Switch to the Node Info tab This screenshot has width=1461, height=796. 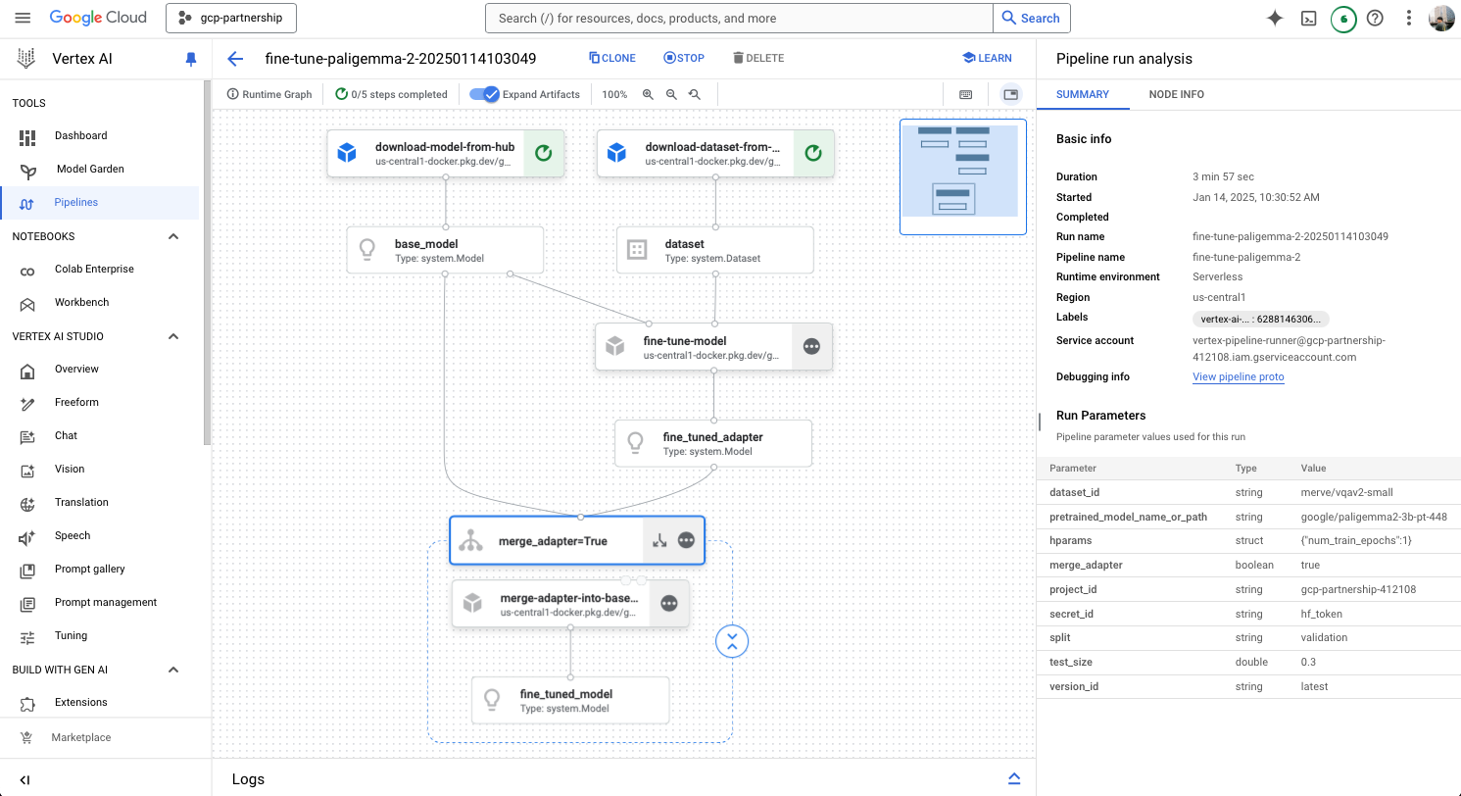[1177, 94]
